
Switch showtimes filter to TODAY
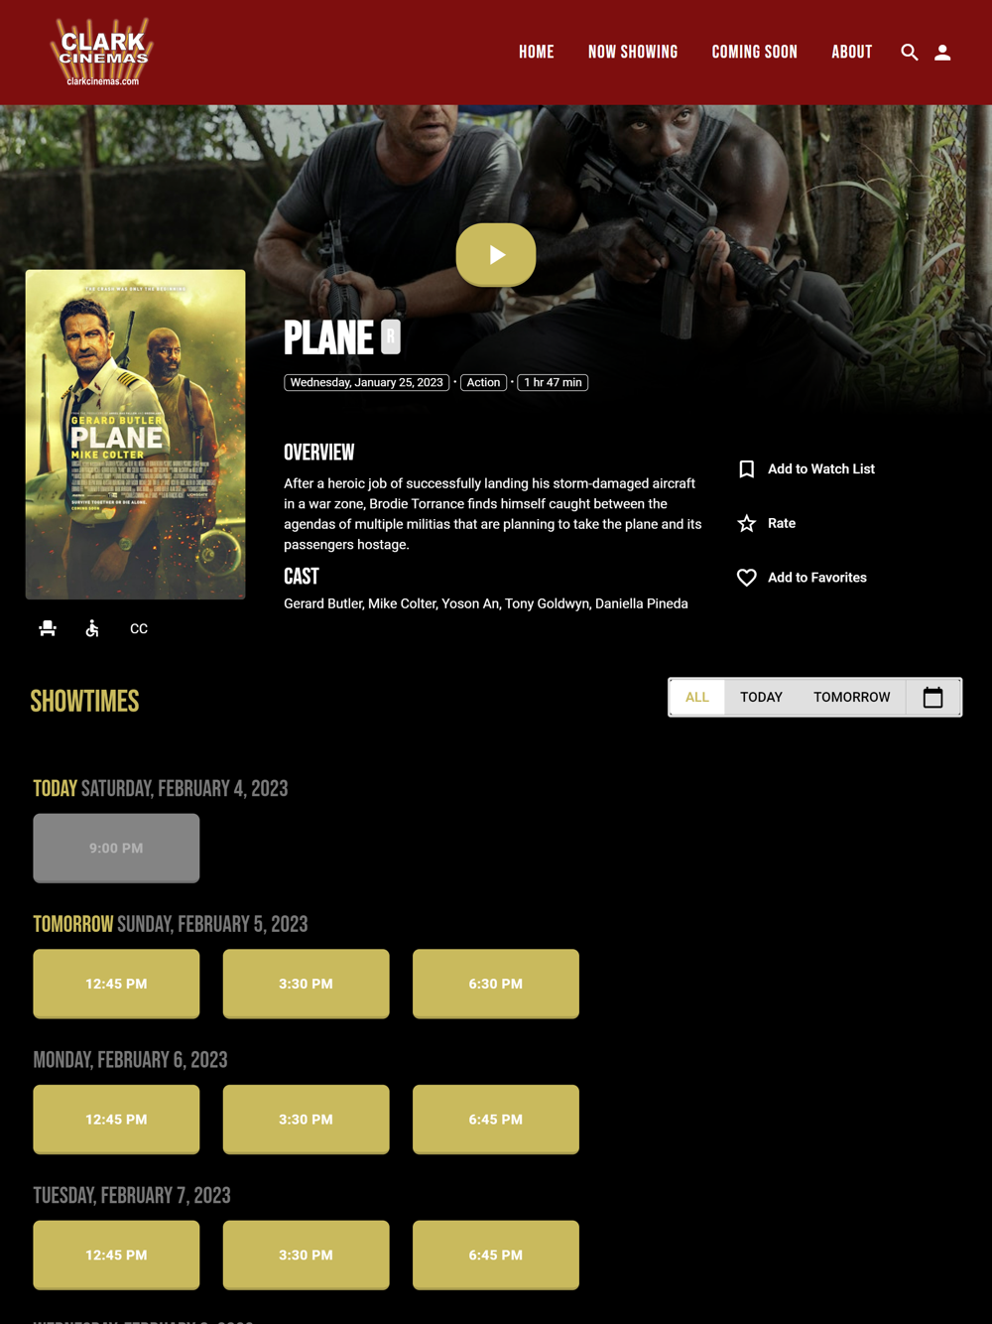[x=761, y=697]
